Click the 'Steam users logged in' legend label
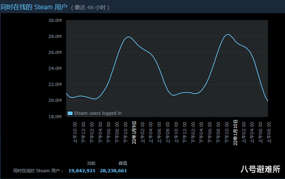 click(98, 113)
